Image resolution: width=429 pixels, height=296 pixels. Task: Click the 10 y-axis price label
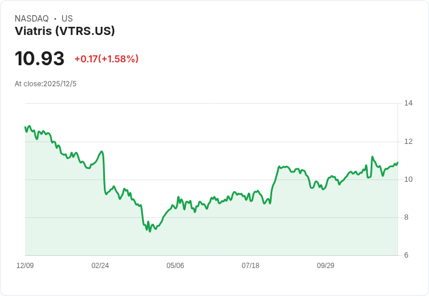pyautogui.click(x=409, y=179)
